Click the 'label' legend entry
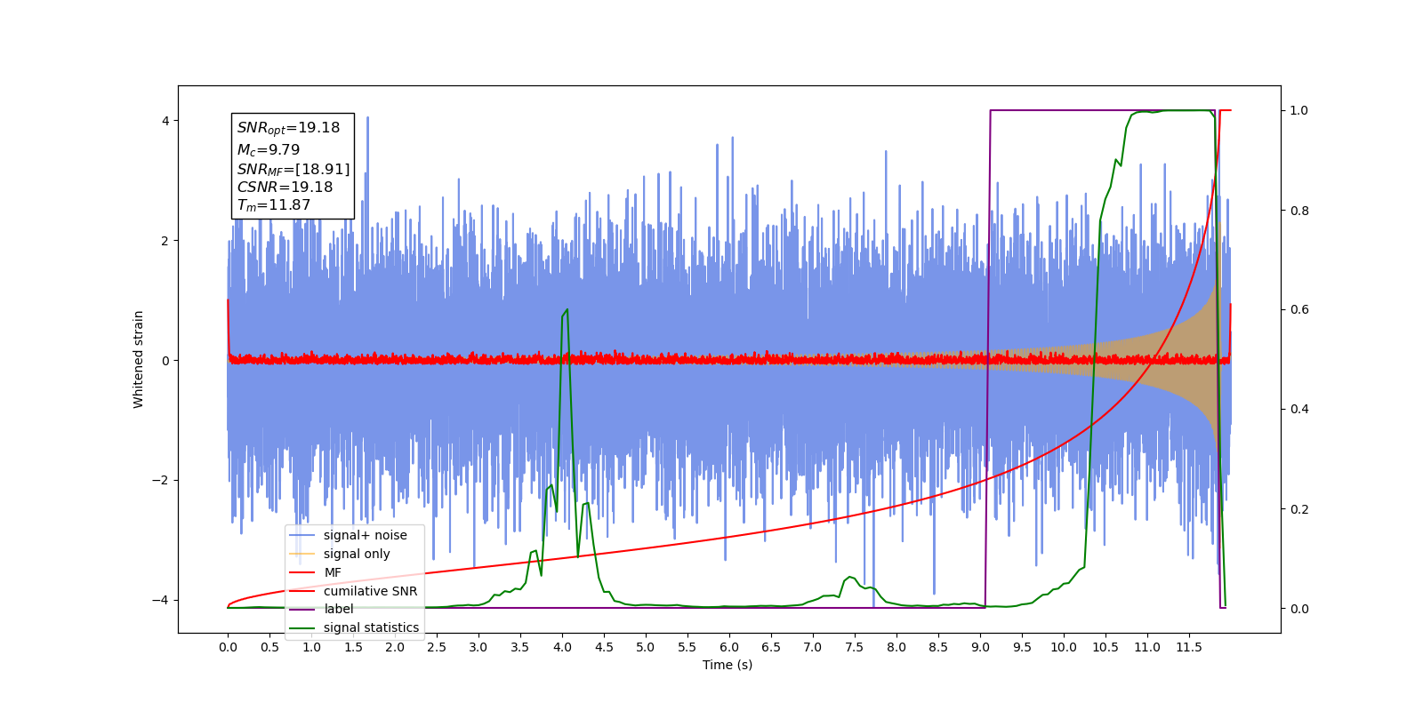 (322, 609)
